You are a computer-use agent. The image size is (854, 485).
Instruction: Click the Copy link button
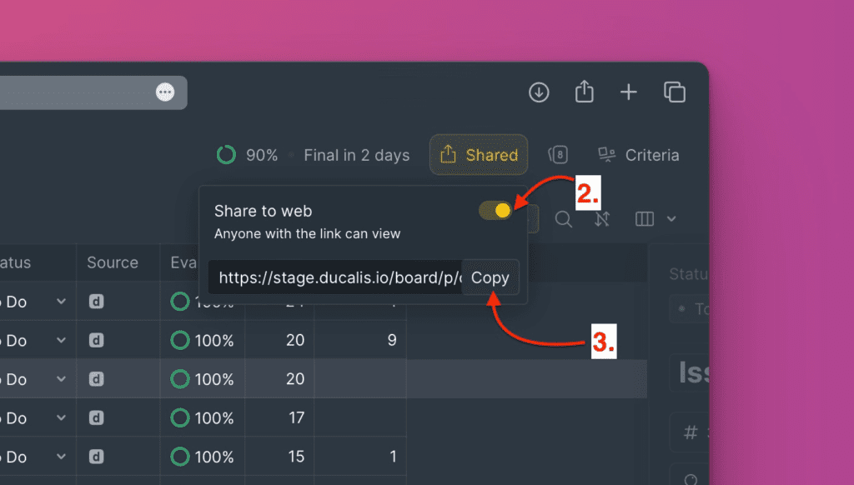[x=490, y=278]
